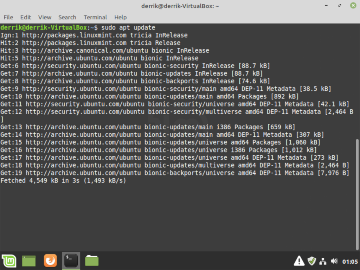This screenshot has width=360, height=270.
Task: Click the network tray icon
Action: point(323,261)
